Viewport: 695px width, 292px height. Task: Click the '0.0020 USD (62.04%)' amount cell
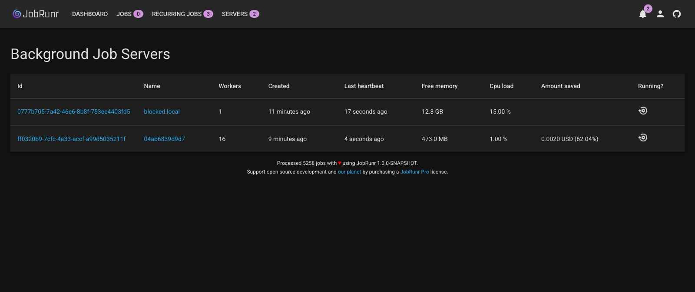pos(569,139)
